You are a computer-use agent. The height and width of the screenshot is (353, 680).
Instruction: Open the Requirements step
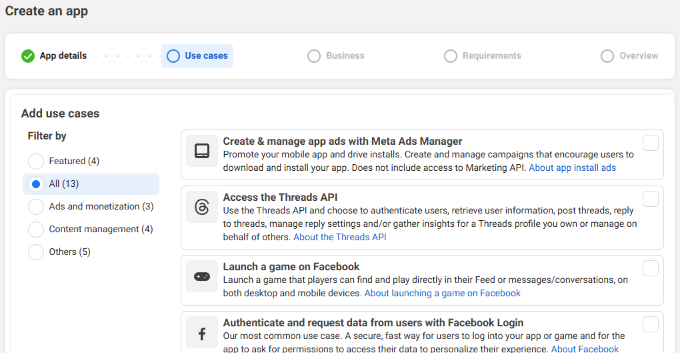pyautogui.click(x=483, y=56)
